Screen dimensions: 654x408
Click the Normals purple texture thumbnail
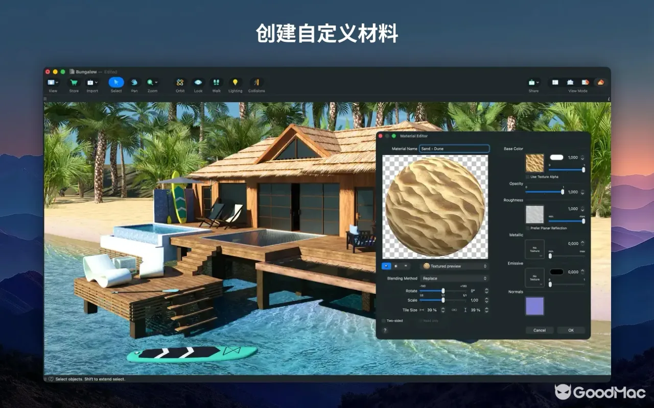point(535,306)
